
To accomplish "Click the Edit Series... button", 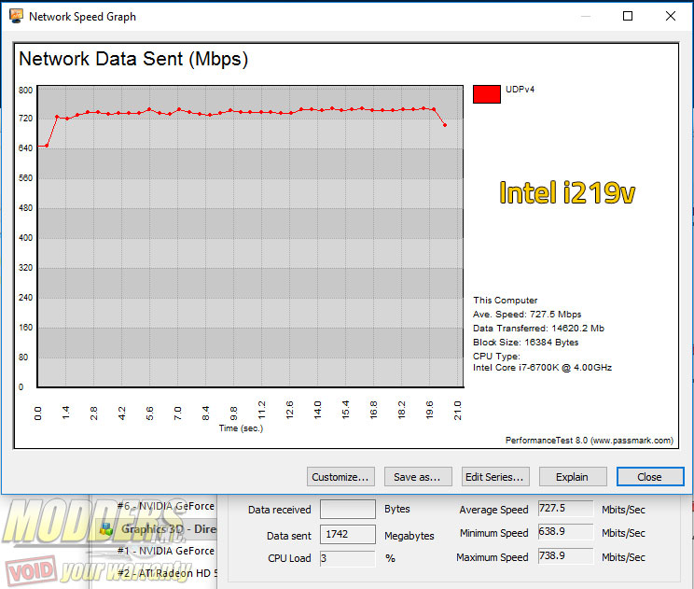I will pyautogui.click(x=495, y=477).
